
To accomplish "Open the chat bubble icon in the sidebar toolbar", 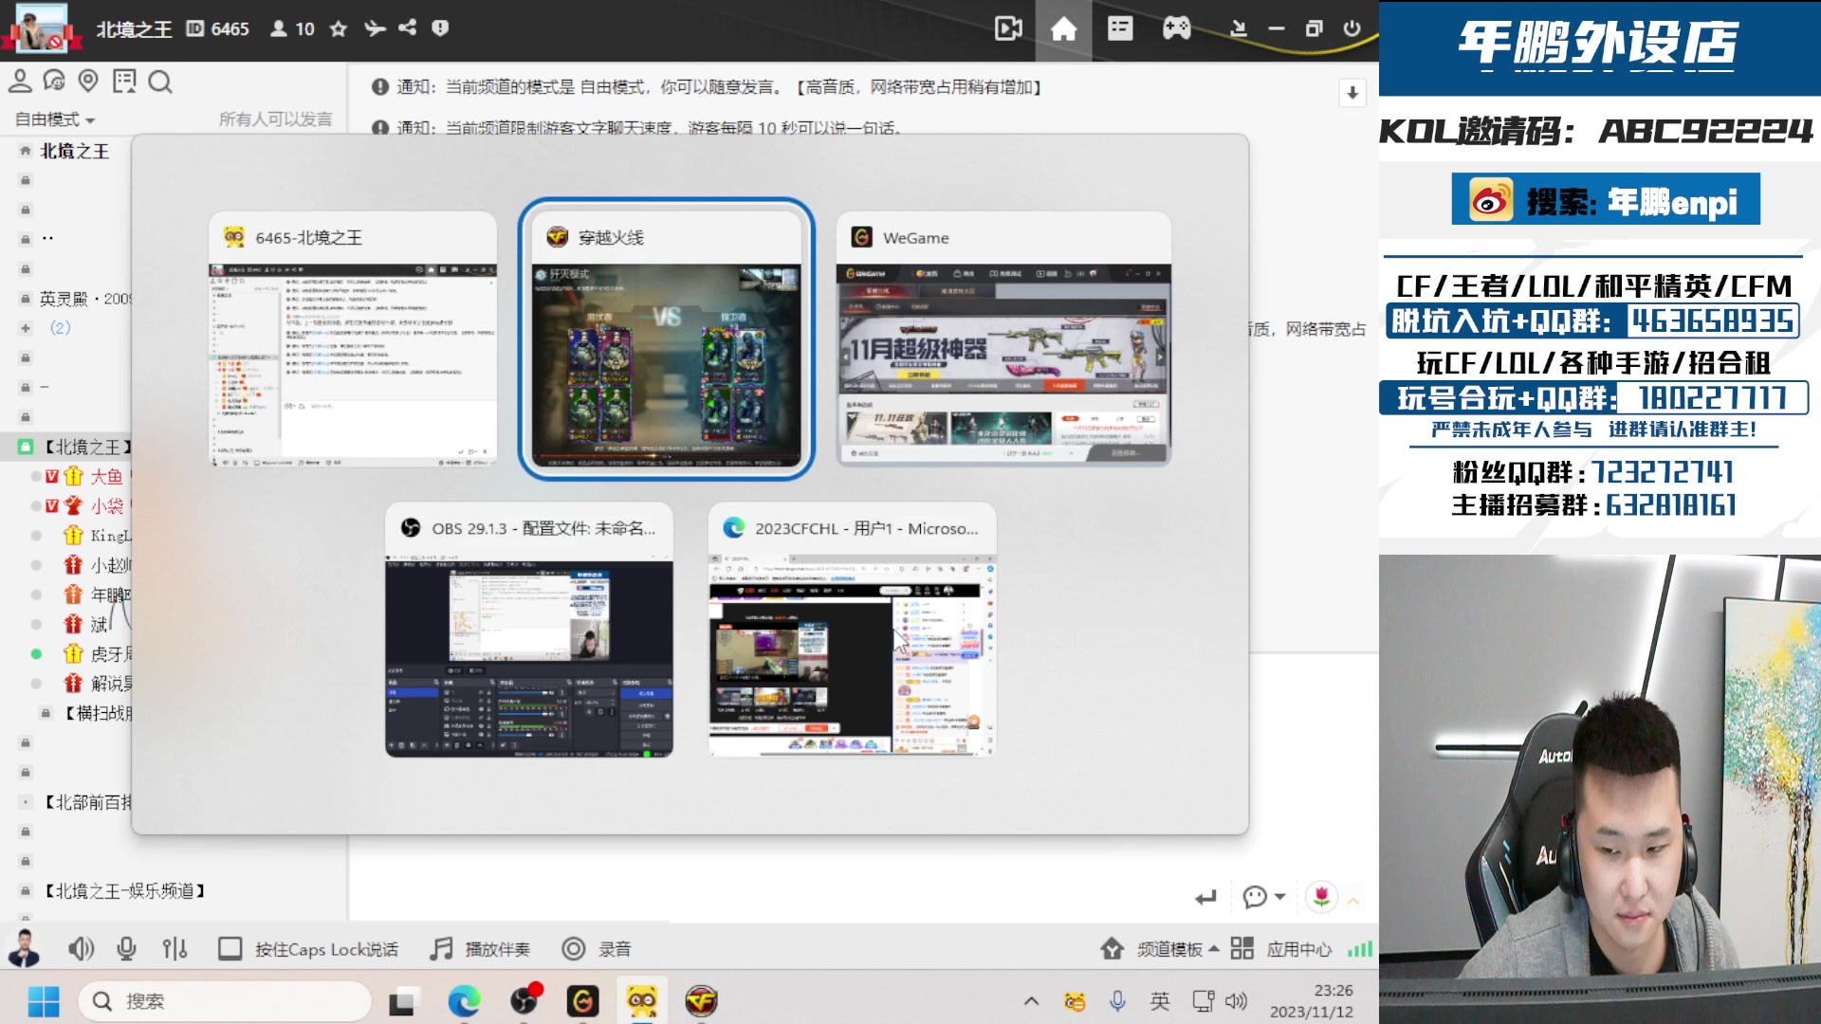I will [x=54, y=82].
